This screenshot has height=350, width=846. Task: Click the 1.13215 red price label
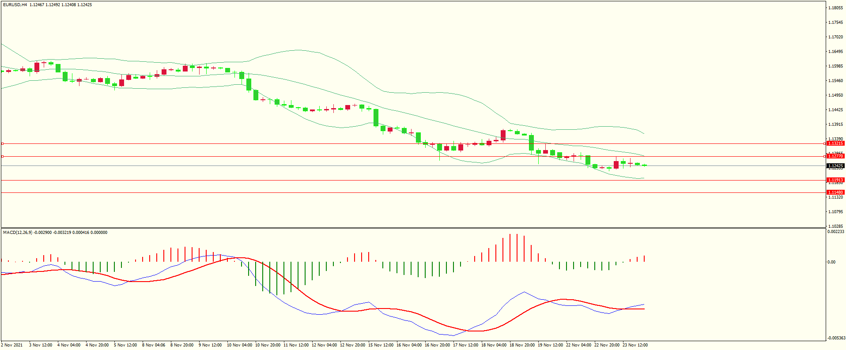[835, 143]
